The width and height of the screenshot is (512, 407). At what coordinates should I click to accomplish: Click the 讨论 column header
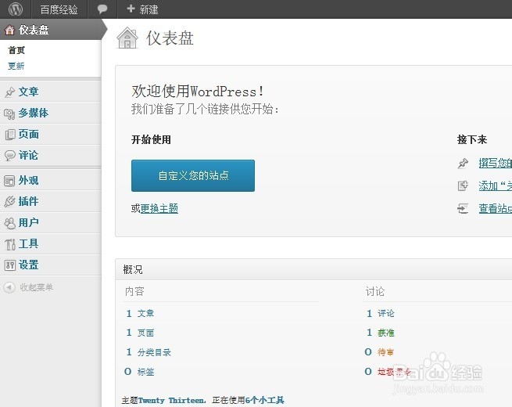(x=375, y=291)
